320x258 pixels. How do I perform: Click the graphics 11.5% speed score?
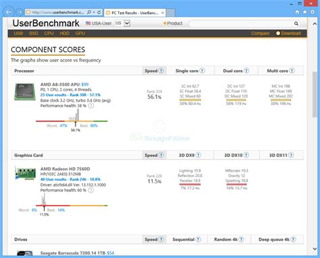point(155,181)
